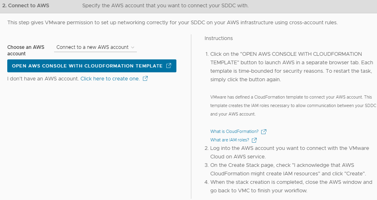Follow the 'Click here to create one' link
The height and width of the screenshot is (200, 377).
(110, 79)
